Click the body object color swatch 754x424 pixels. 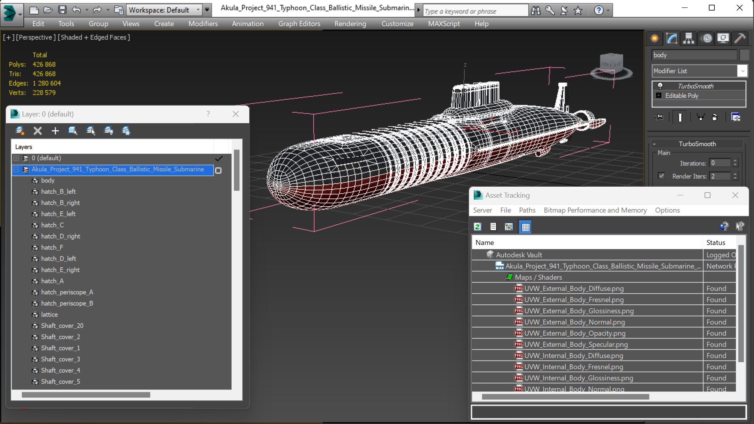tap(744, 55)
